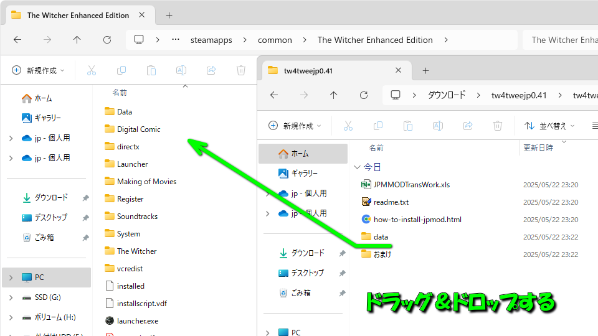Screen dimensions: 598x336
Task: Open デスクトップ in tw4tweejp0.41 sidebar
Action: click(301, 273)
